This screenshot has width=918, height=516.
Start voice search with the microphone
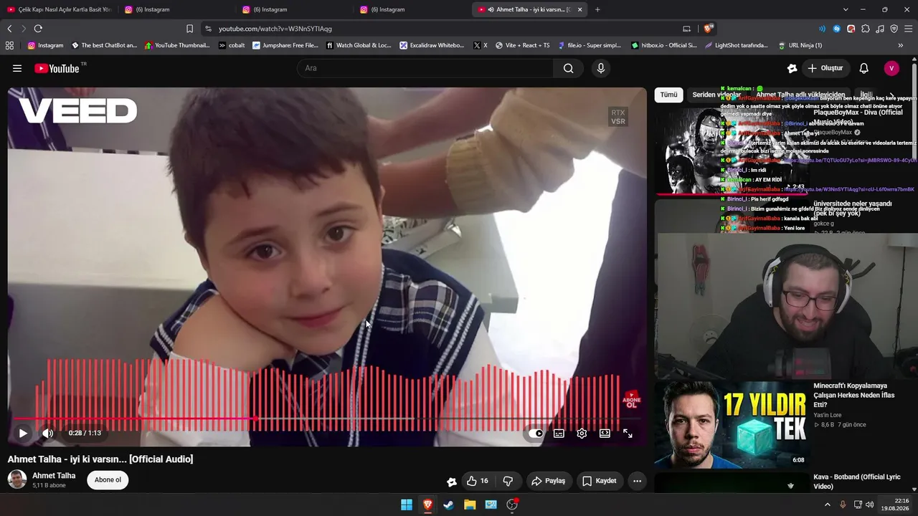601,68
